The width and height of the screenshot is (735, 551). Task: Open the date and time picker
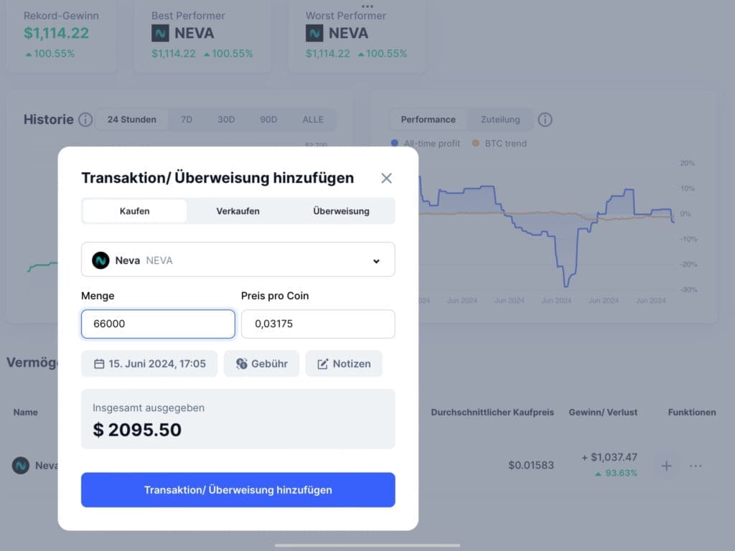pos(149,364)
